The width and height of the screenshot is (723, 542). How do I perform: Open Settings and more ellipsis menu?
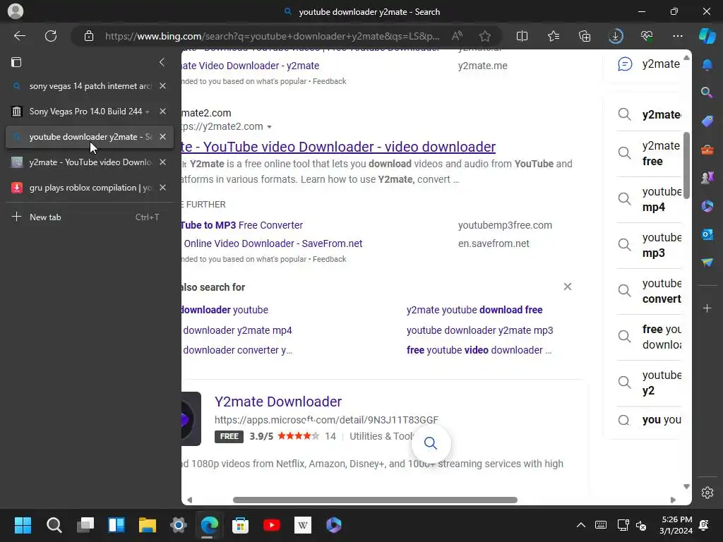tap(677, 36)
